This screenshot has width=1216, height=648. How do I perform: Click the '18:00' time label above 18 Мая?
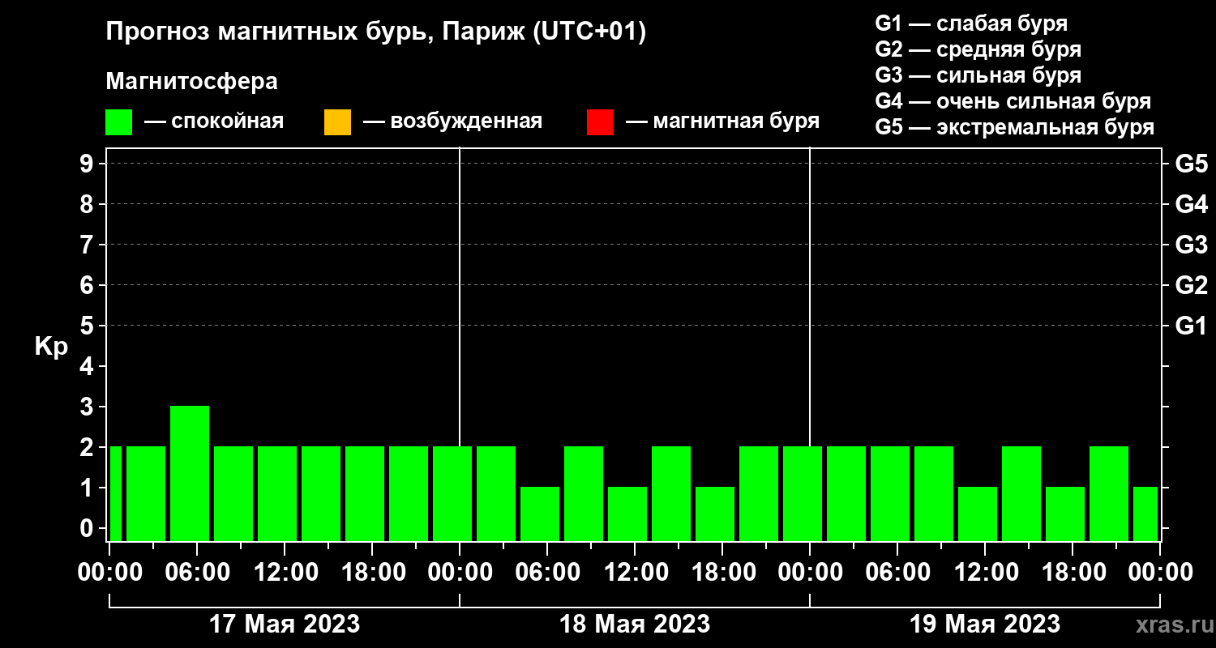722,573
